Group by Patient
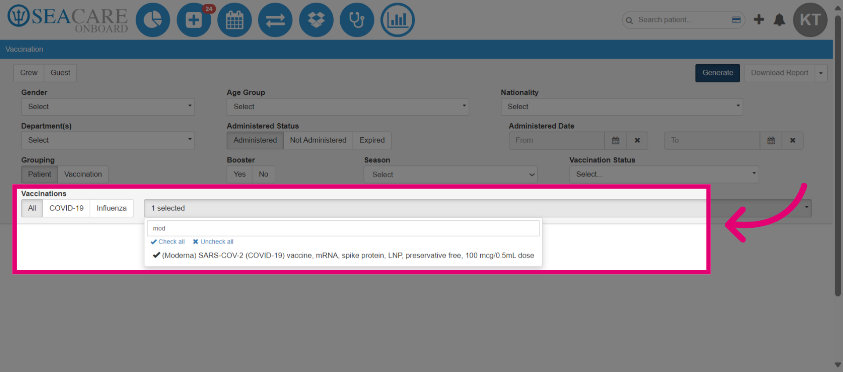843x372 pixels. click(40, 174)
